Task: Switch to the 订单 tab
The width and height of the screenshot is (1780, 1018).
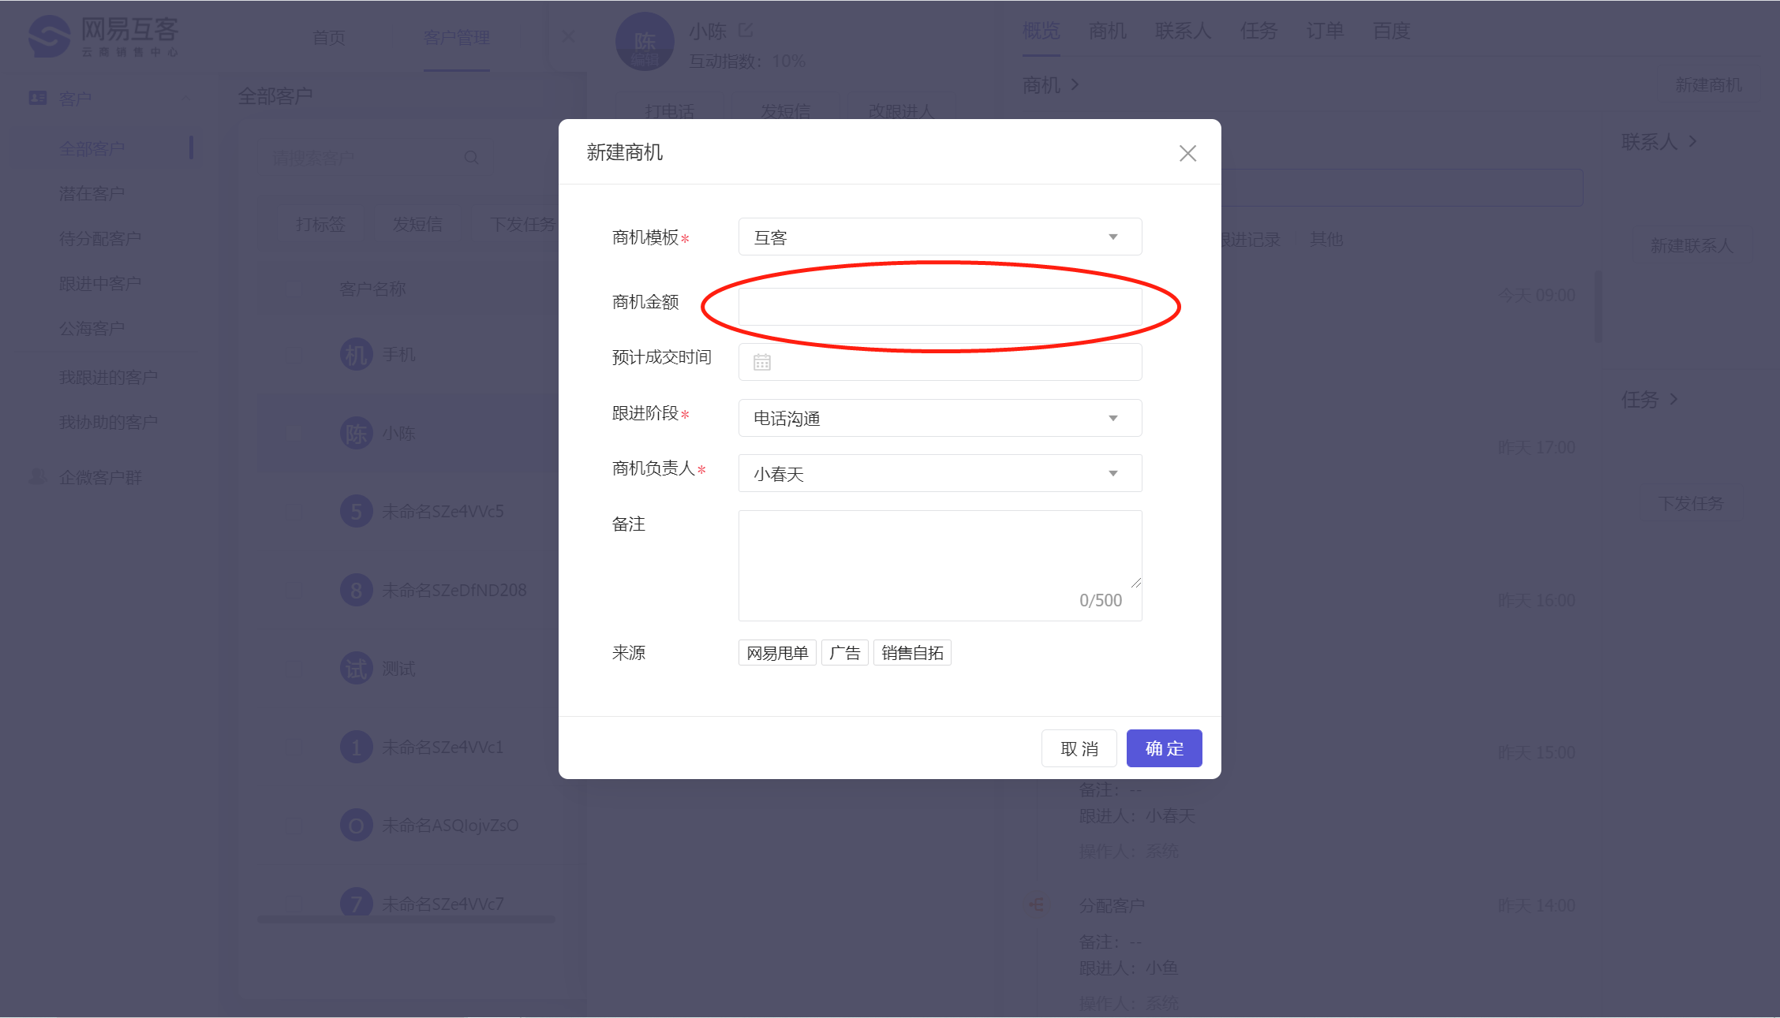Action: tap(1325, 31)
